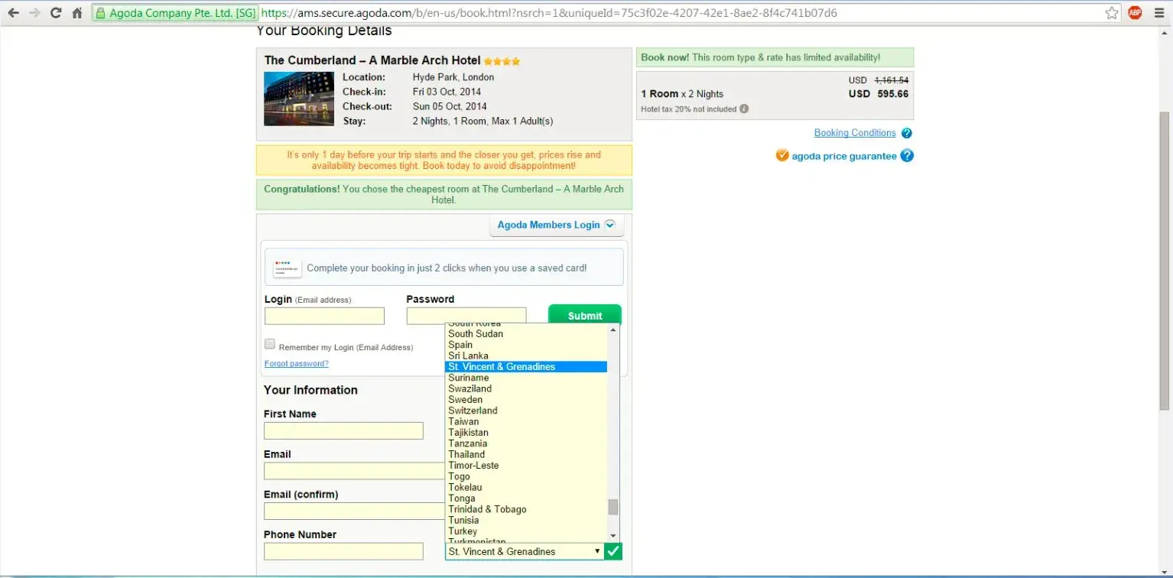Open the Adblock Plus extension icon
Screen dimensions: 1173x578
(1135, 13)
